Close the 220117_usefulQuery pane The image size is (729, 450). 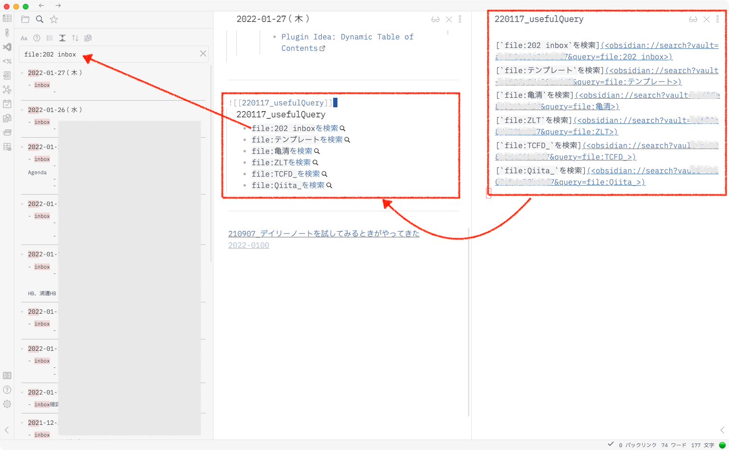pos(707,19)
